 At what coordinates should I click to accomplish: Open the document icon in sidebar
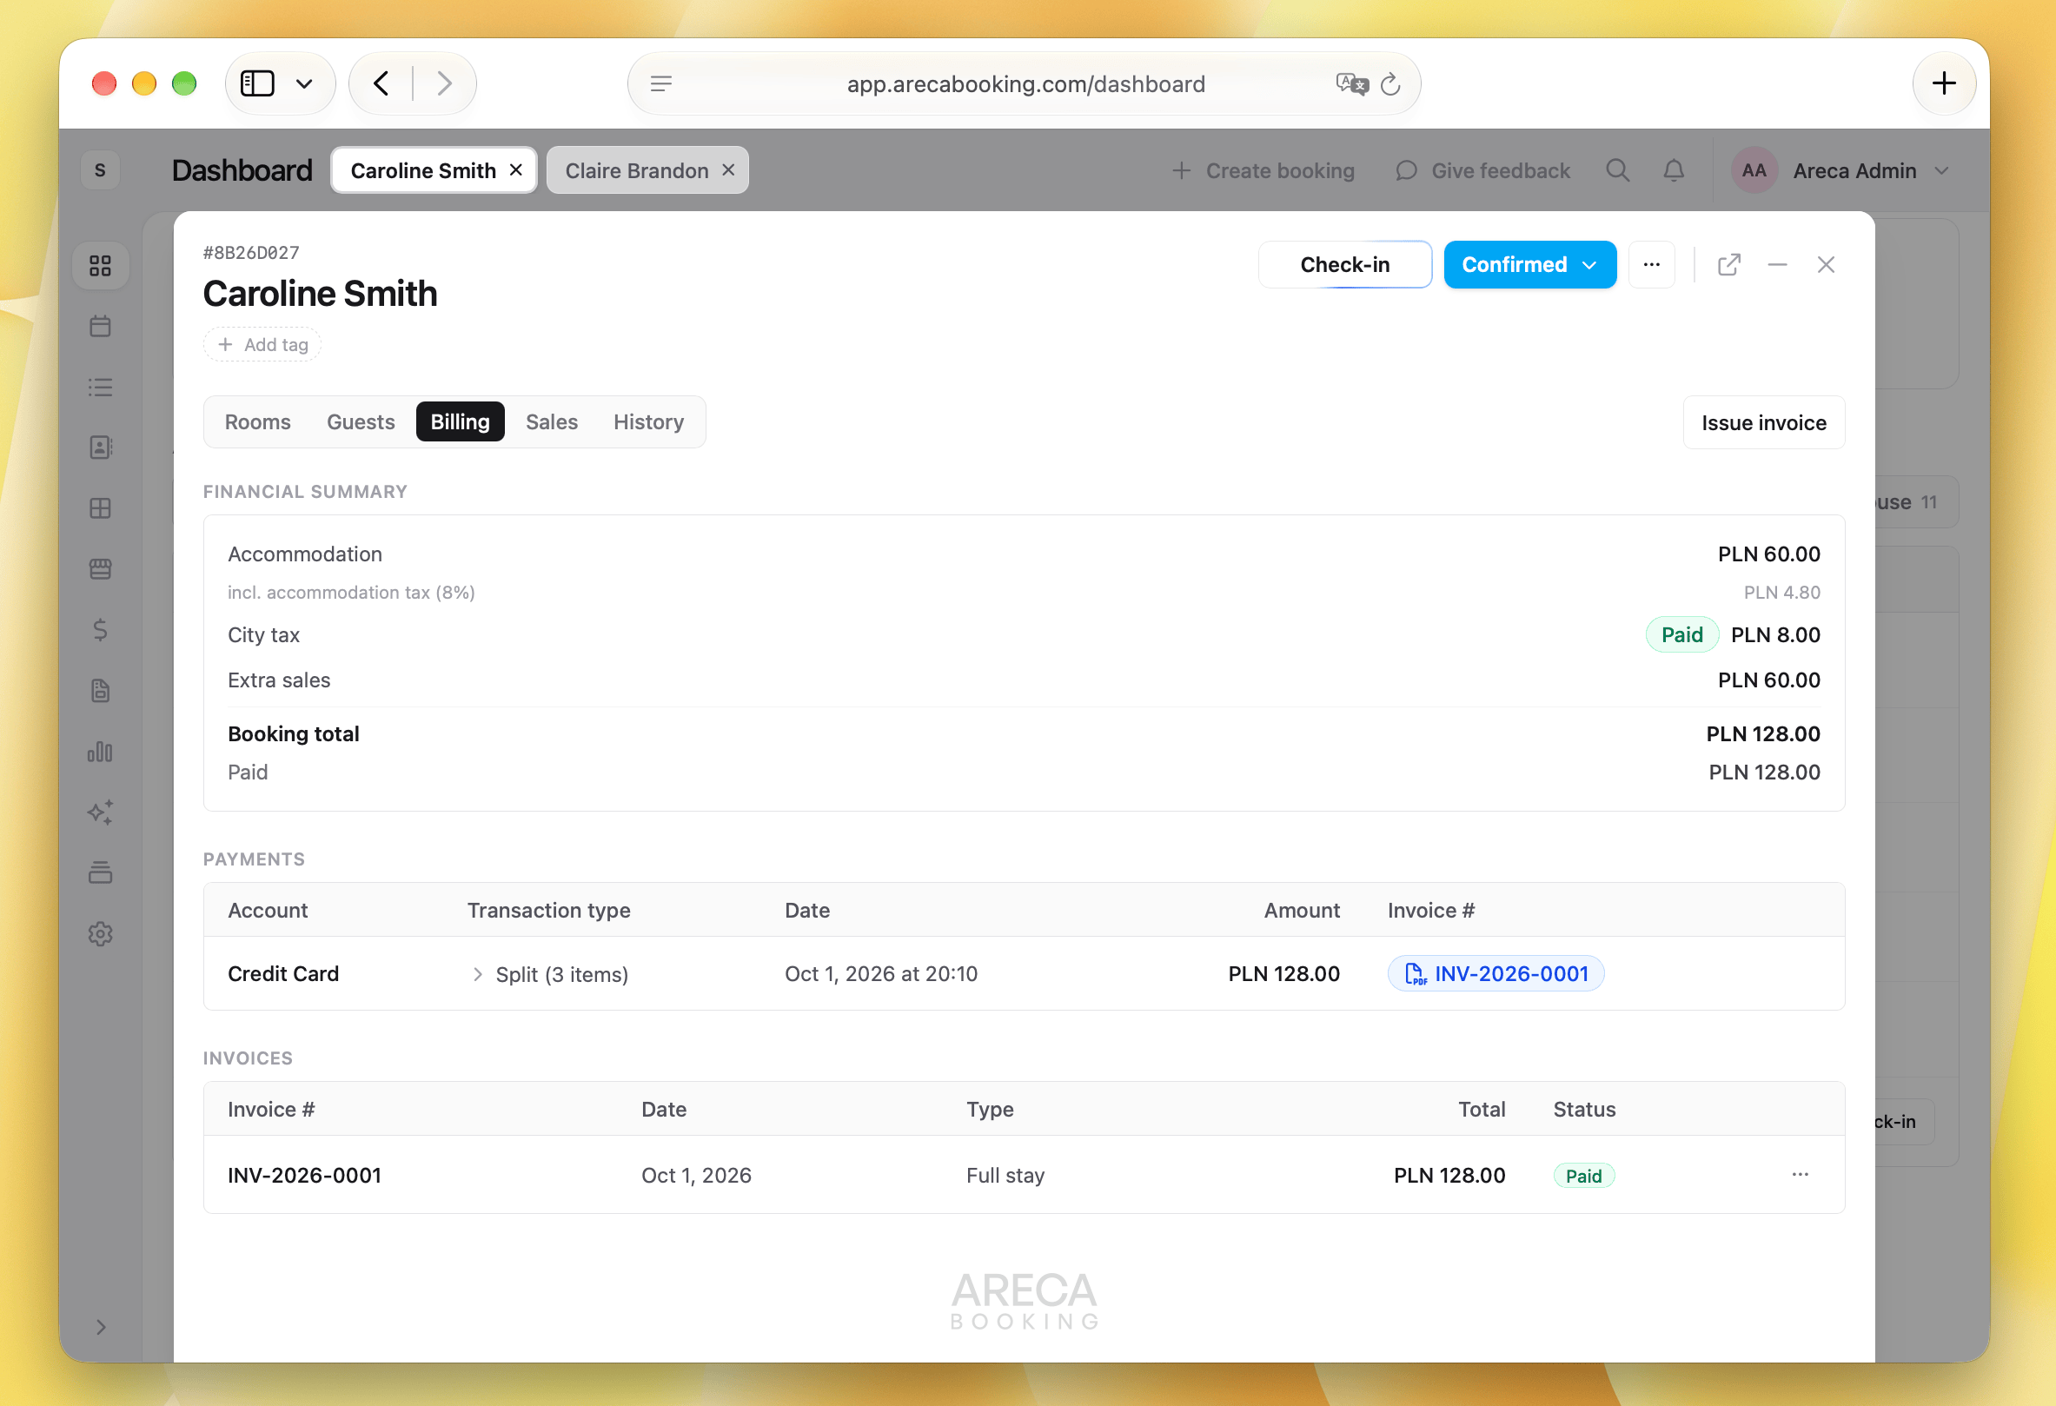coord(100,691)
